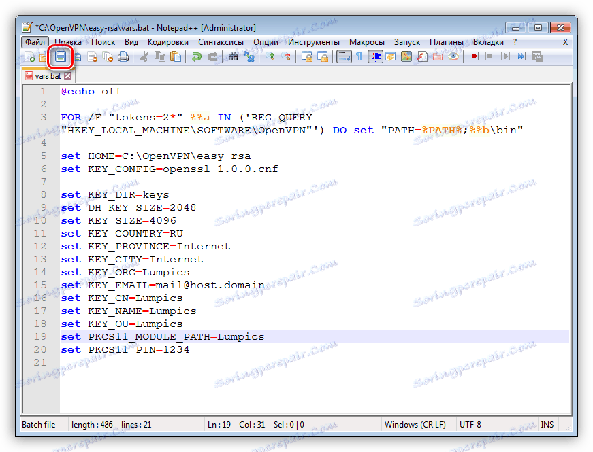
Task: Undo the last change with green arrow
Action: tap(196, 56)
